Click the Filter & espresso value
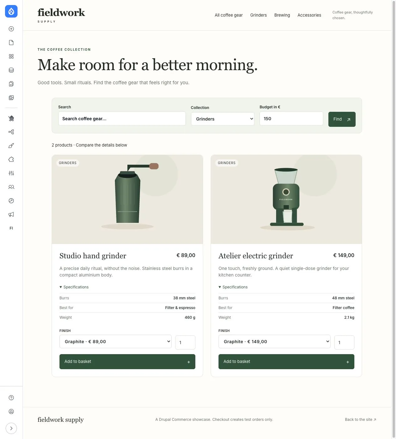Screen dimensions: 396x439 (180, 308)
